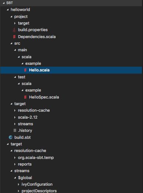This screenshot has height=193, width=143.
Task: Open the Hello.scala file
Action: coord(39,70)
